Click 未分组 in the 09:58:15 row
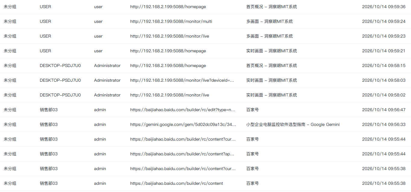The width and height of the screenshot is (411, 192). 10,66
